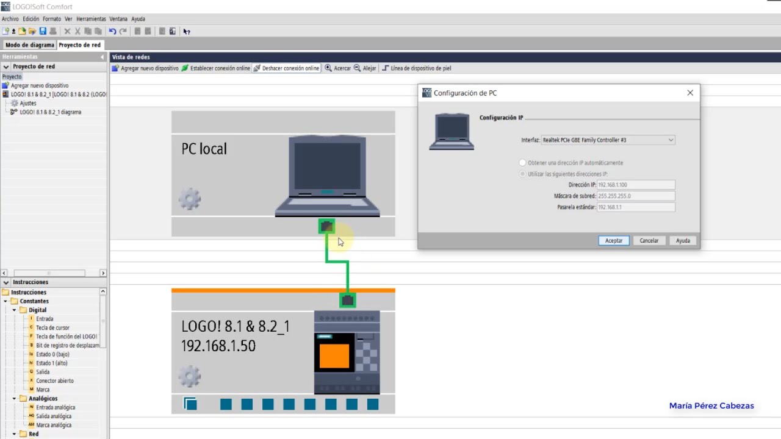Select 'Obtener una dirección IP automáticamente' radio

coord(522,163)
